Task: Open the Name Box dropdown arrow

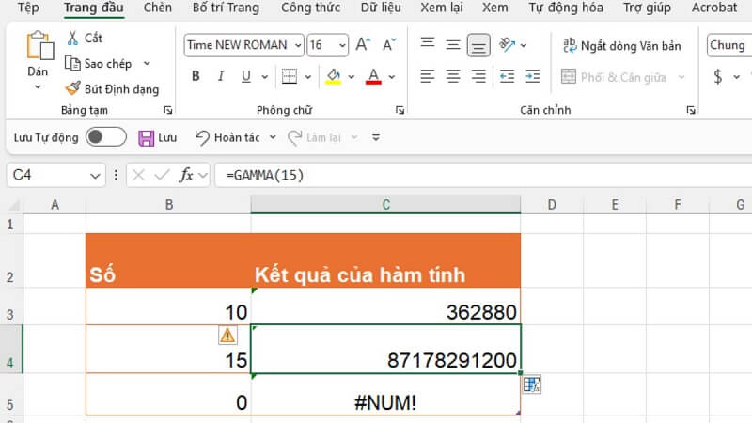Action: click(x=95, y=176)
